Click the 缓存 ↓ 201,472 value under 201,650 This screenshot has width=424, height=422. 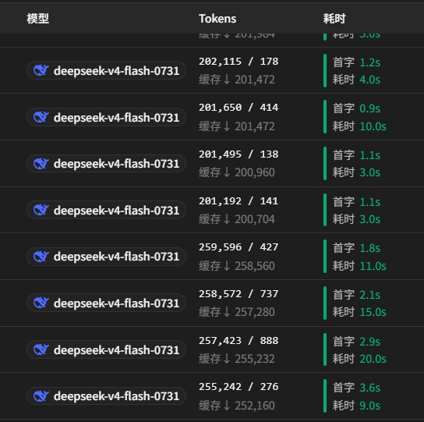pos(237,126)
